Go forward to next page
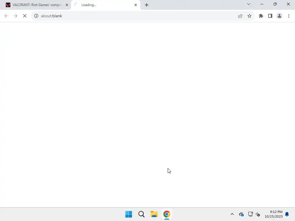This screenshot has width=295, height=221. 16,16
